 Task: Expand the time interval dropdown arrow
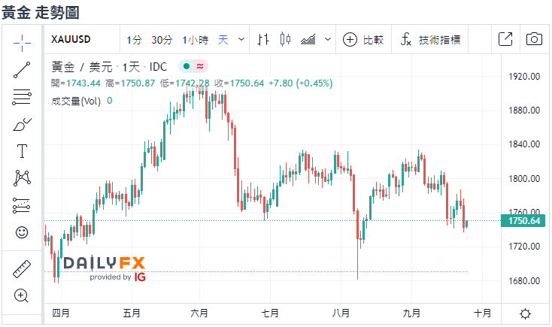pyautogui.click(x=241, y=39)
